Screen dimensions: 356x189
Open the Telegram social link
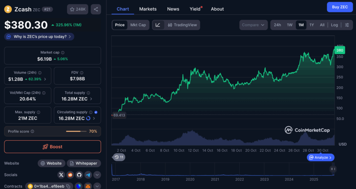[x=88, y=175]
